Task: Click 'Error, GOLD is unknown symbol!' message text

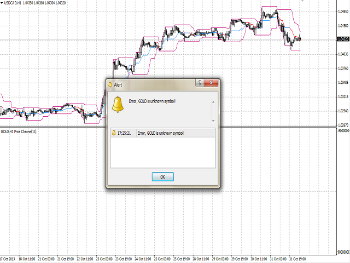Action: (152, 101)
